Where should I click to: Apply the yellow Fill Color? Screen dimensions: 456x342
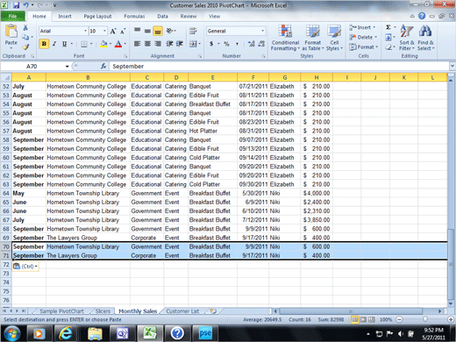tap(103, 44)
